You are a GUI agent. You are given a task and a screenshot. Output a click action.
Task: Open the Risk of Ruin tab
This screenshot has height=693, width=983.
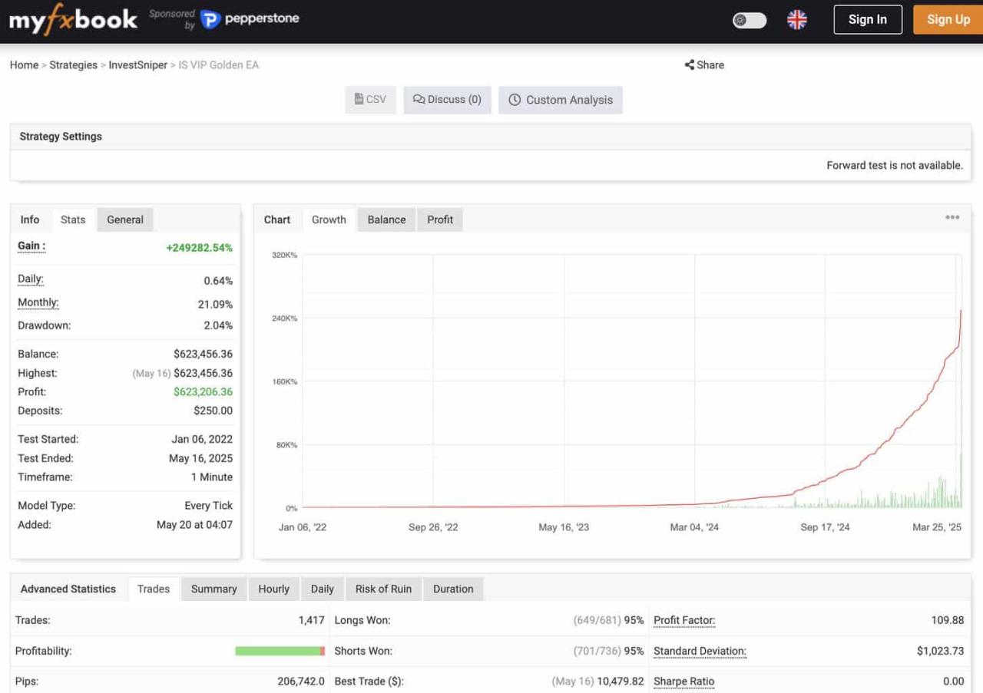(383, 589)
